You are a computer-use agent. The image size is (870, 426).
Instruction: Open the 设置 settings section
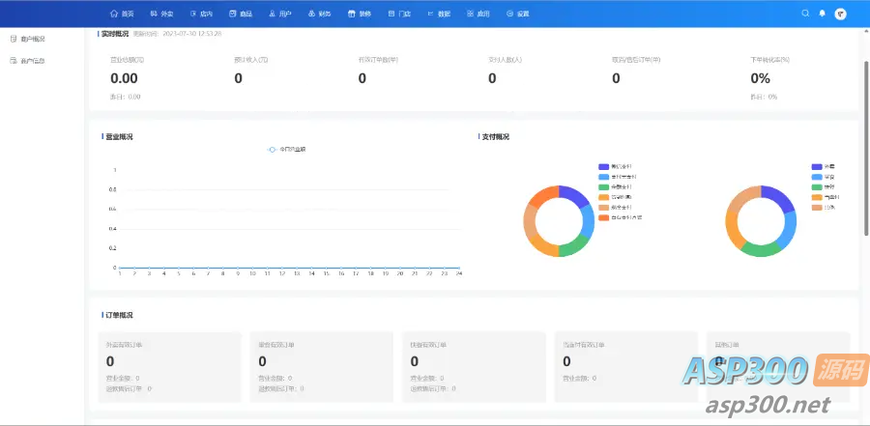(x=517, y=14)
